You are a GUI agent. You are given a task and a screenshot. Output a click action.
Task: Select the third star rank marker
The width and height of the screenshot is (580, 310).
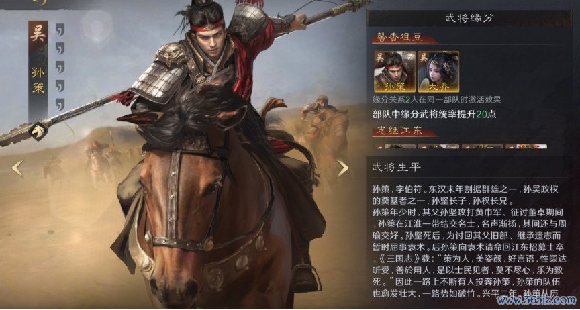(x=60, y=67)
